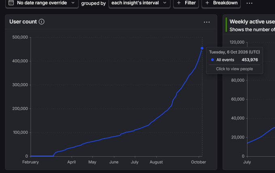
Task: Open each insight's interval dropdown
Action: pos(139,3)
